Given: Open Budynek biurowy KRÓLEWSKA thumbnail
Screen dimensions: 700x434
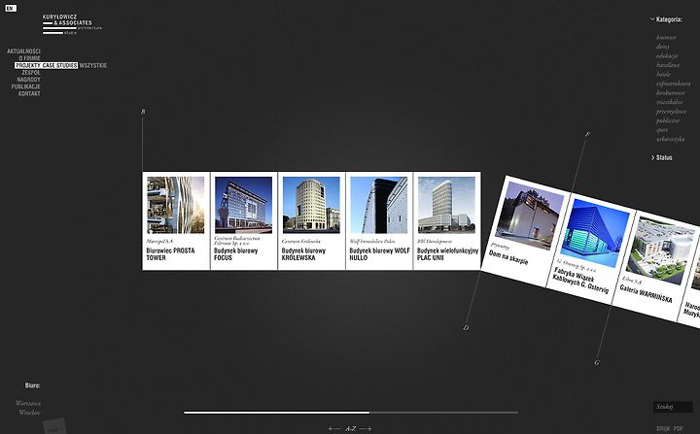Looking at the screenshot, I should 311,205.
